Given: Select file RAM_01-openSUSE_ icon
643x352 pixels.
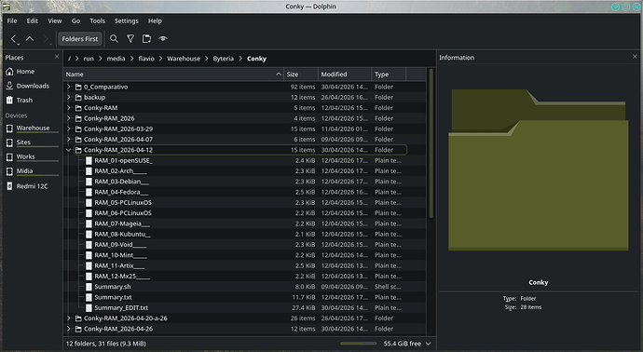Looking at the screenshot, I should 89,160.
